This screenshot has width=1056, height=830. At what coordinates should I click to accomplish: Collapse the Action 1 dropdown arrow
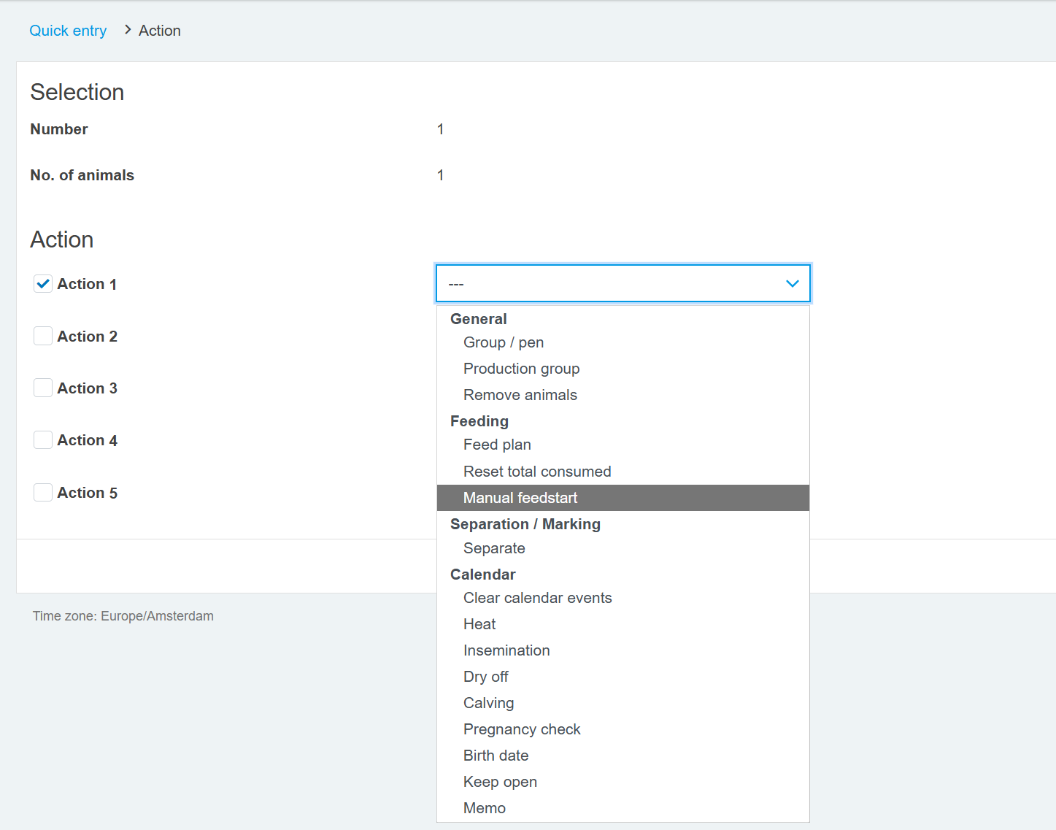[x=792, y=283]
